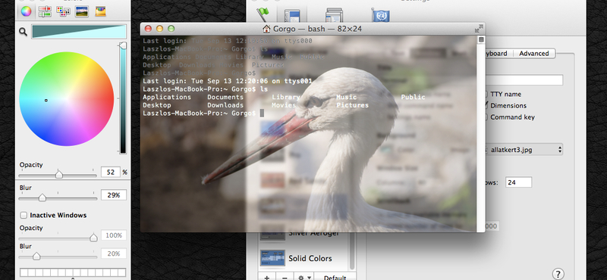Switch to the Advanced tab
This screenshot has width=607, height=280.
[x=534, y=53]
